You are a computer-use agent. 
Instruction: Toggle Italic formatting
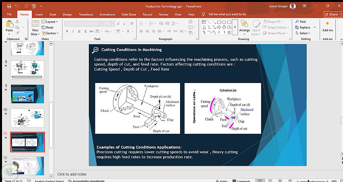pos(73,31)
